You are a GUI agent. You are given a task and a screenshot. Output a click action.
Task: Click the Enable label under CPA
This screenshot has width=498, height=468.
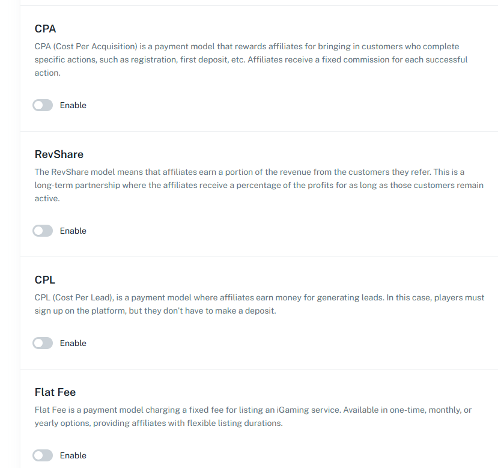pos(73,106)
